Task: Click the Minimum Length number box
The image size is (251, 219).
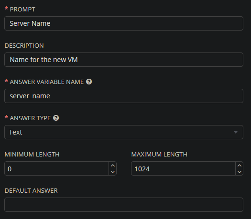Action: click(57, 168)
